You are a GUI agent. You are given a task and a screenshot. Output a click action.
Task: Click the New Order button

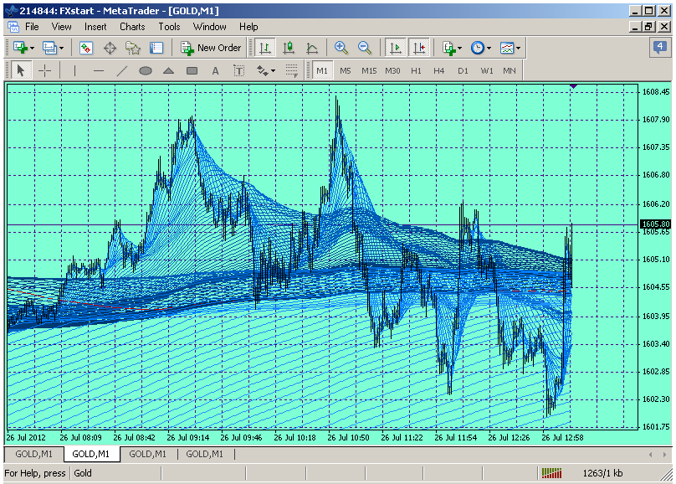(x=212, y=48)
